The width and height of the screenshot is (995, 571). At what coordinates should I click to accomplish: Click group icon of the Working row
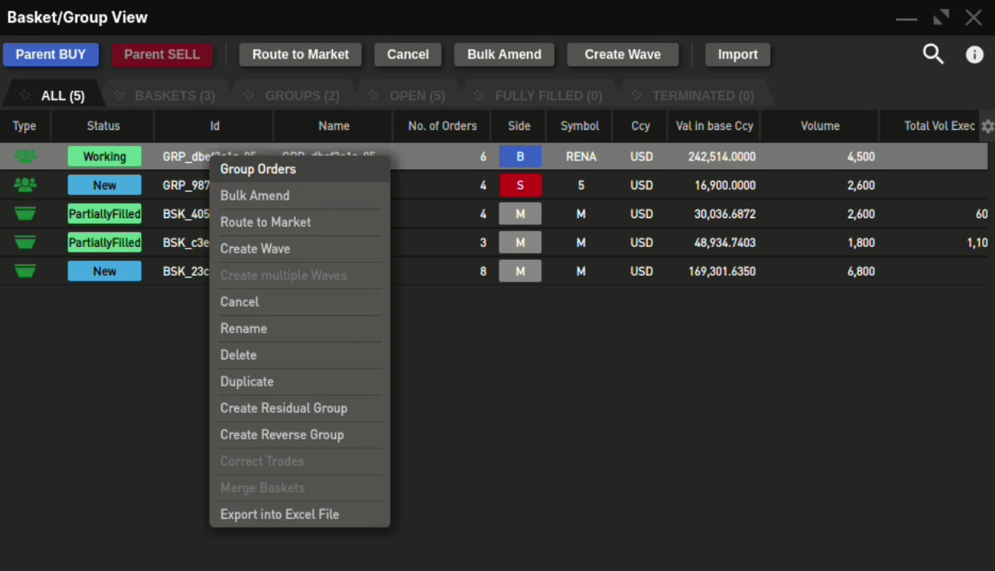click(x=26, y=156)
